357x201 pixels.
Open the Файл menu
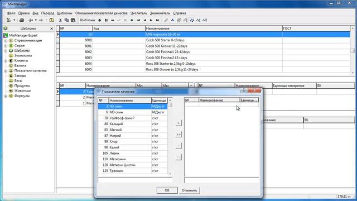click(11, 13)
